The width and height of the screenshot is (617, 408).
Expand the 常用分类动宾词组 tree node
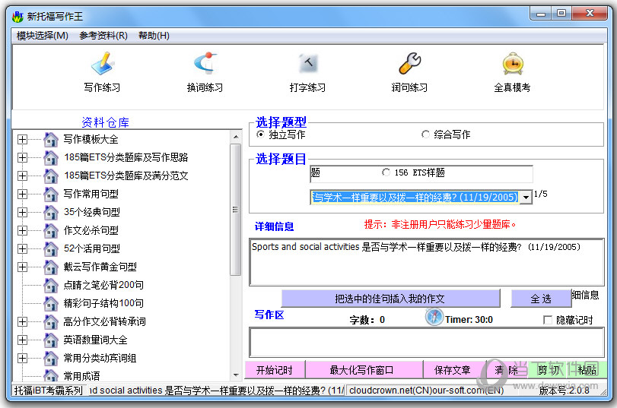pyautogui.click(x=22, y=358)
